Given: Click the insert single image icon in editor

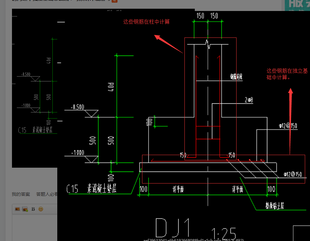Looking at the screenshot, I should (x=17, y=209).
